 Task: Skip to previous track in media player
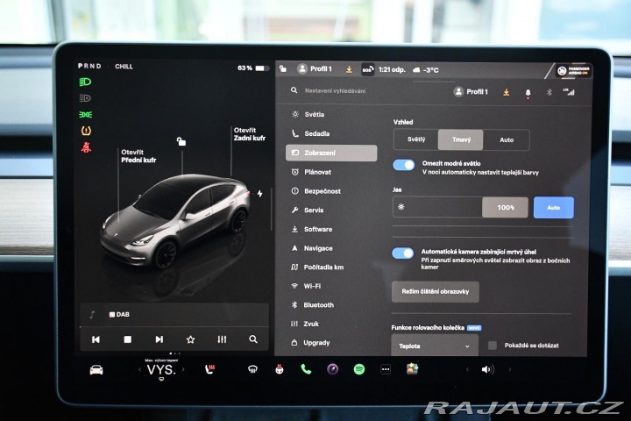coord(96,339)
